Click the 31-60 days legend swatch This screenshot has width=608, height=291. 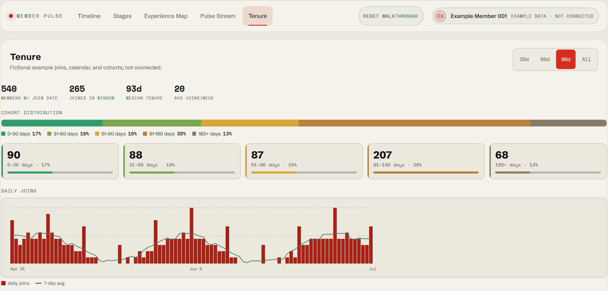coord(49,134)
